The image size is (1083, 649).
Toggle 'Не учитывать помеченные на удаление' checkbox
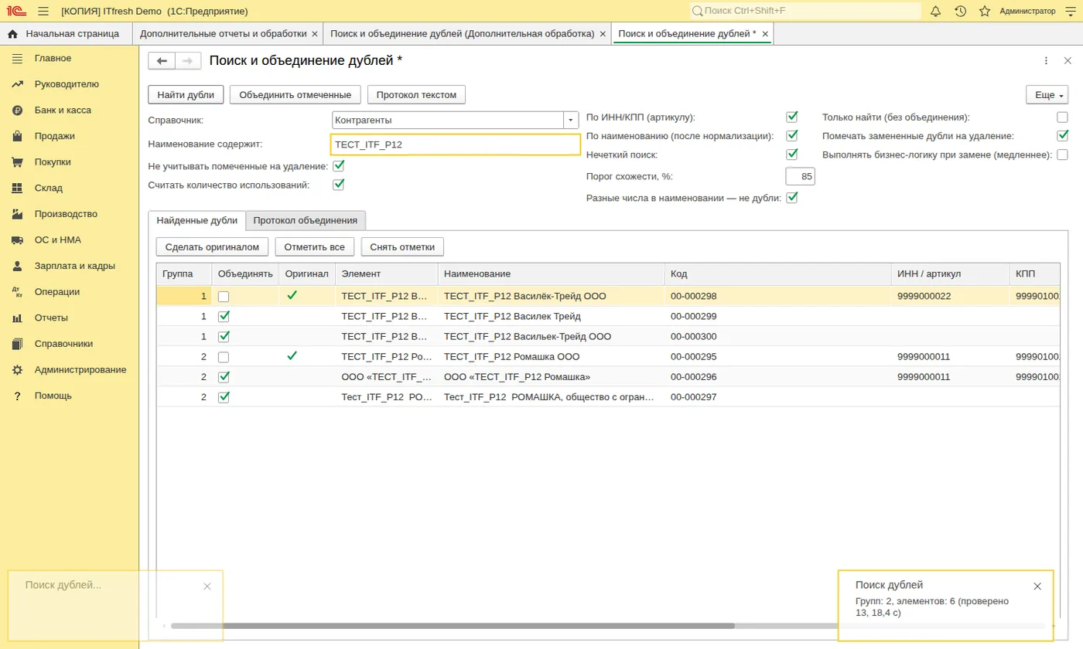pos(338,165)
